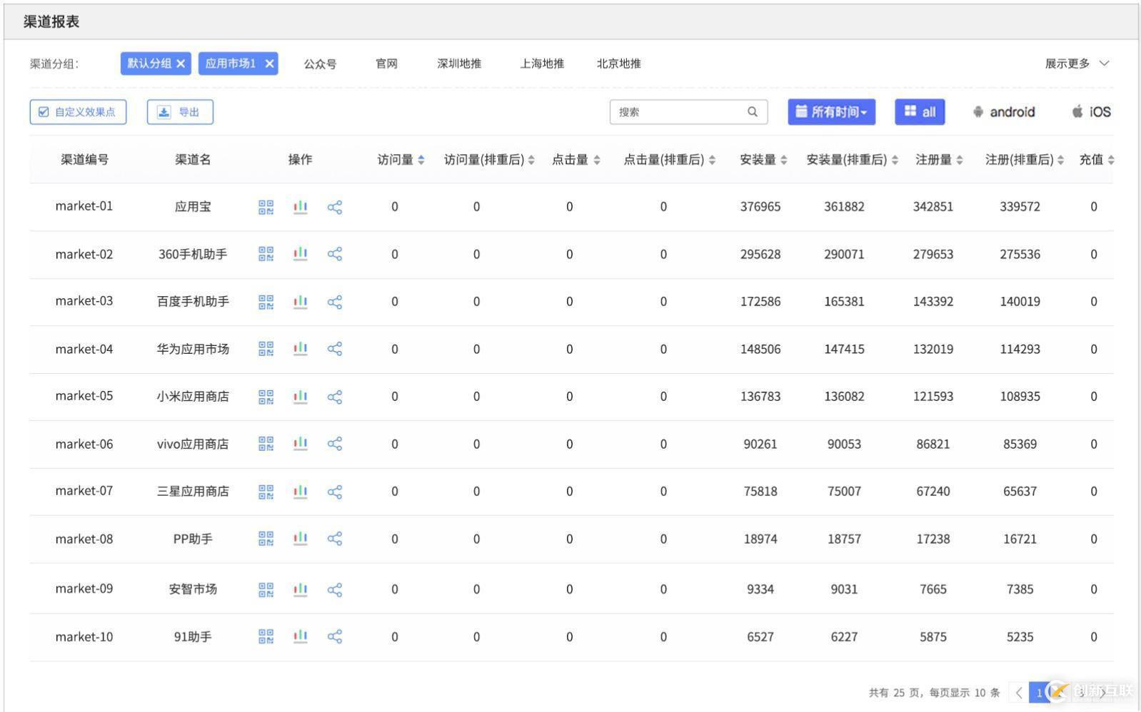Toggle the 自定义效果点 checkbox button
The image size is (1141, 712).
[78, 112]
